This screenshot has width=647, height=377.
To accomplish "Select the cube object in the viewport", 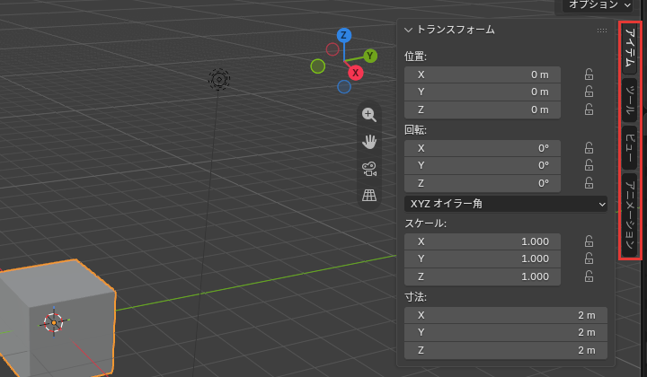I will [57, 318].
